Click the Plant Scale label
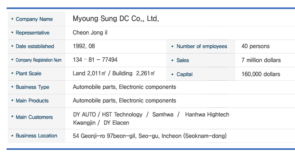Viewport: 295px width, 154px height. point(29,74)
